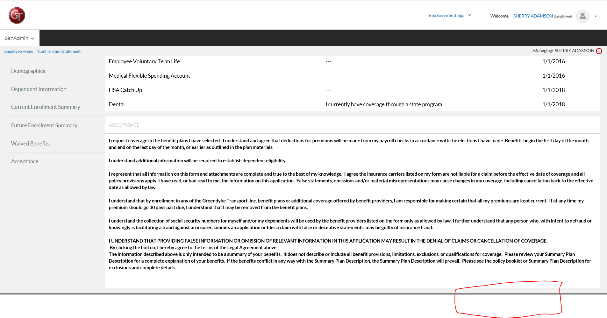Click the HSA Catch Up row
Viewport: 607px width, 318px height.
pyautogui.click(x=125, y=90)
